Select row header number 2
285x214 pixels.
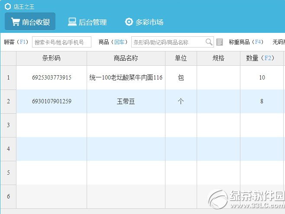(8, 101)
